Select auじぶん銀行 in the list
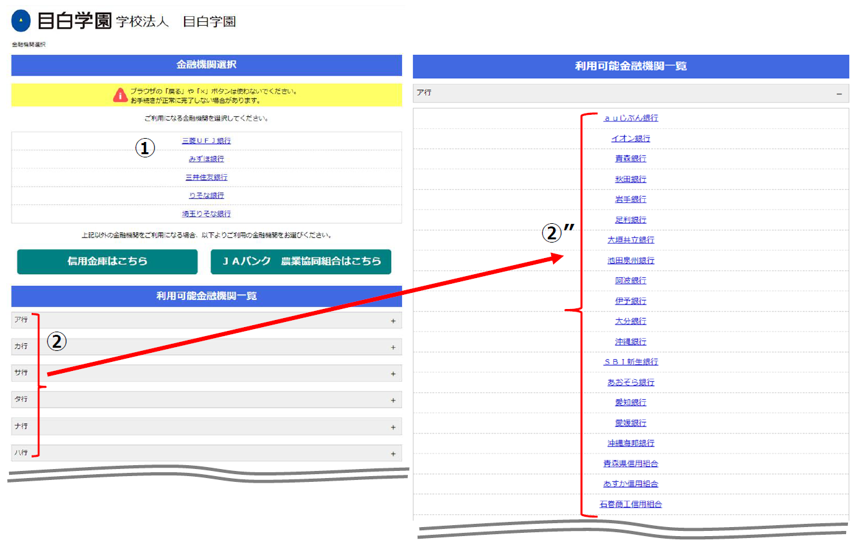This screenshot has height=549, width=859. tap(631, 118)
